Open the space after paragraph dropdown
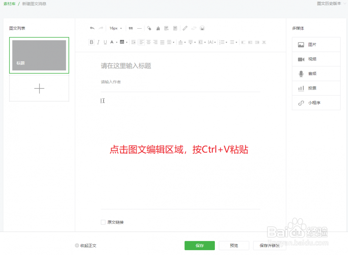Screen dimensions: 348x255 tap(192, 42)
